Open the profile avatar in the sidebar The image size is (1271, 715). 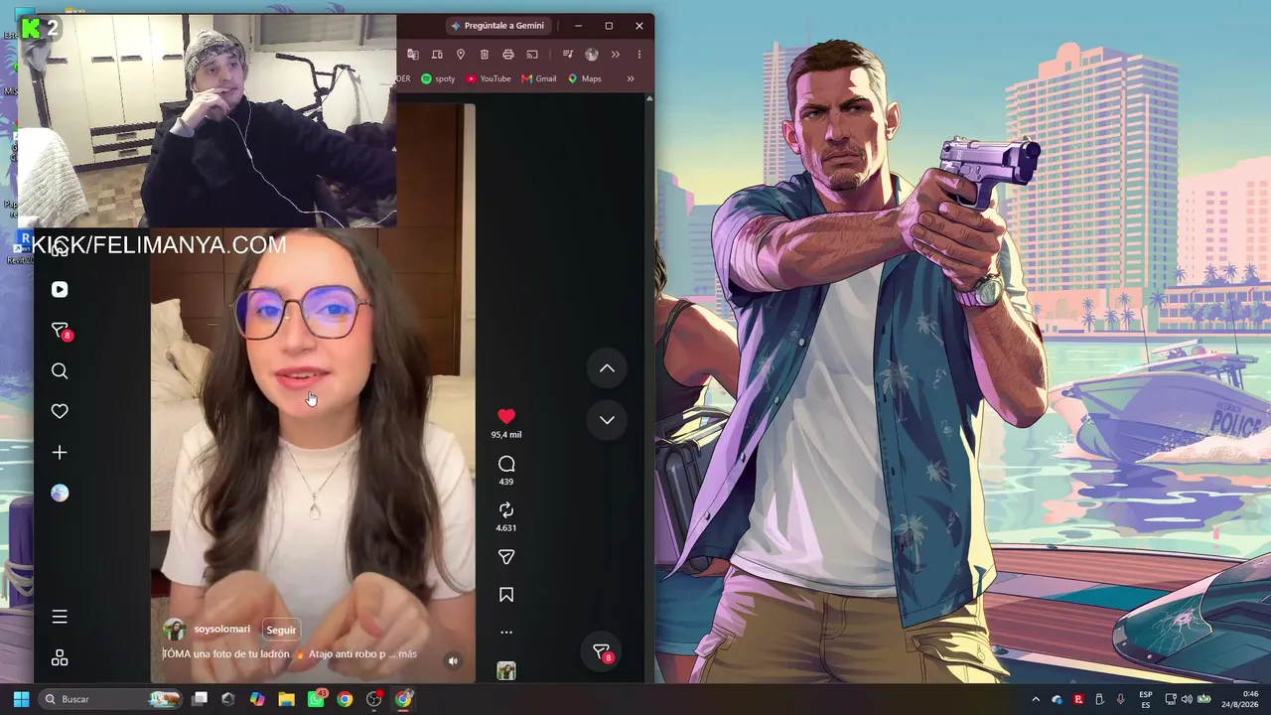point(60,494)
